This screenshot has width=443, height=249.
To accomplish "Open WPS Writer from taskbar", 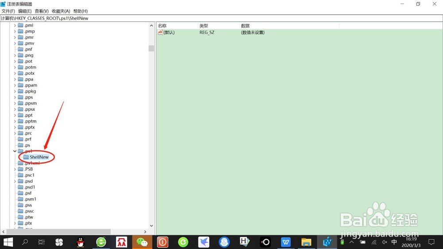I will [x=286, y=242].
